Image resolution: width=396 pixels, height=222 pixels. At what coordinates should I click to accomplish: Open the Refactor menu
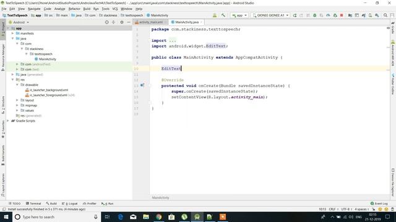click(x=74, y=9)
